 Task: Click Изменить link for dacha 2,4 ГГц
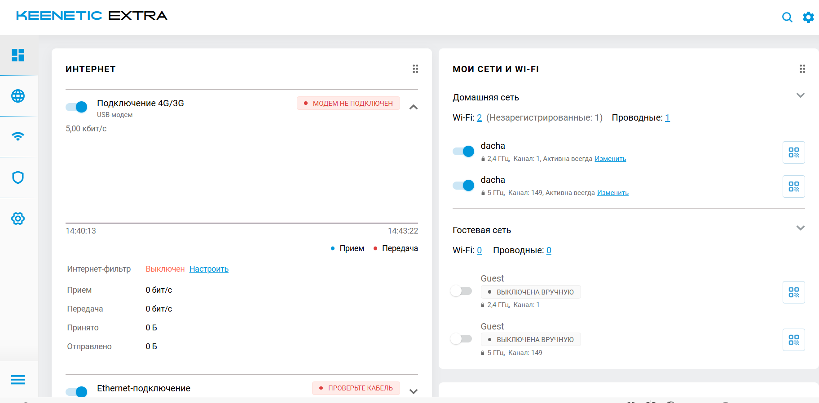610,159
